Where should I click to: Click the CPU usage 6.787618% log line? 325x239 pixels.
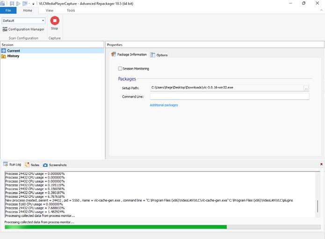pos(35,196)
